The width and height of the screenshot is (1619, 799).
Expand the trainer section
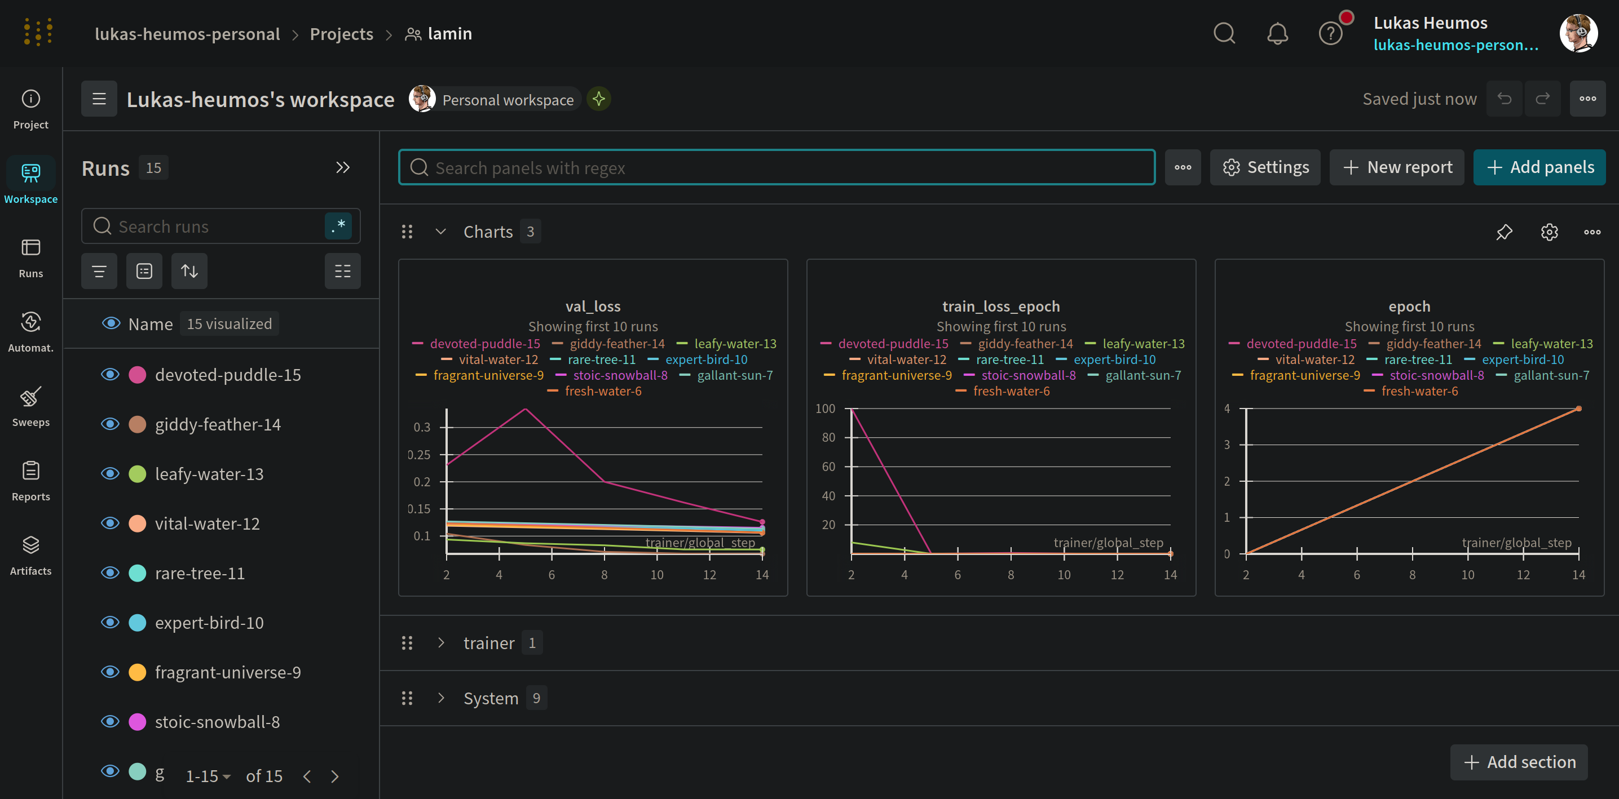(x=441, y=642)
